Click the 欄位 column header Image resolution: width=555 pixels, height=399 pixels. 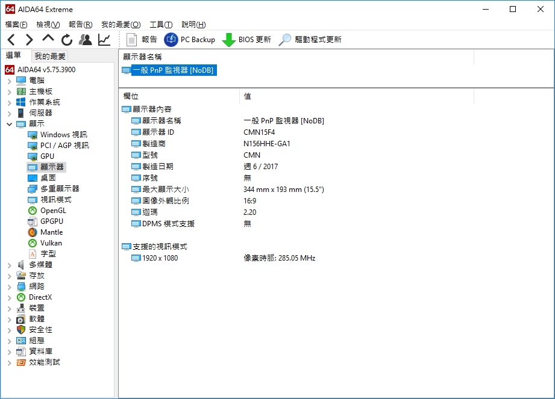pyautogui.click(x=179, y=96)
